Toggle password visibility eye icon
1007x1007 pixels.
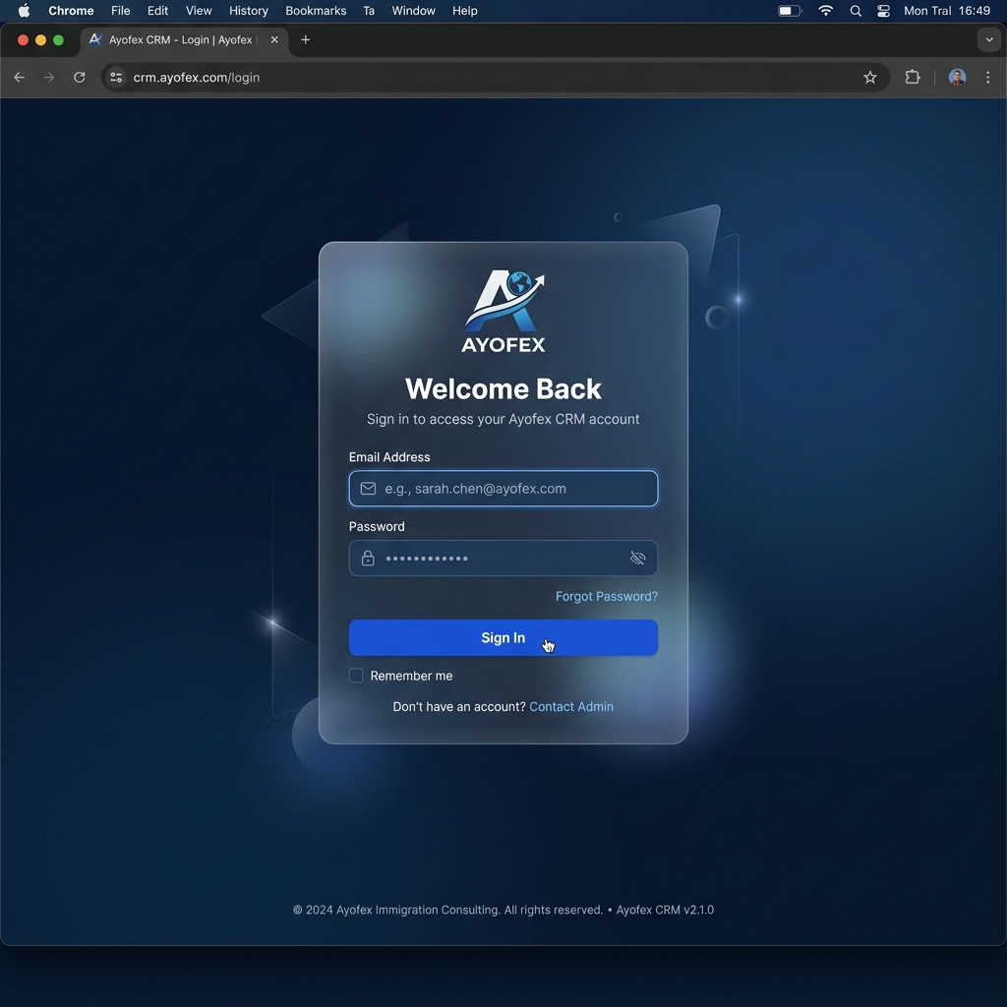(x=637, y=559)
